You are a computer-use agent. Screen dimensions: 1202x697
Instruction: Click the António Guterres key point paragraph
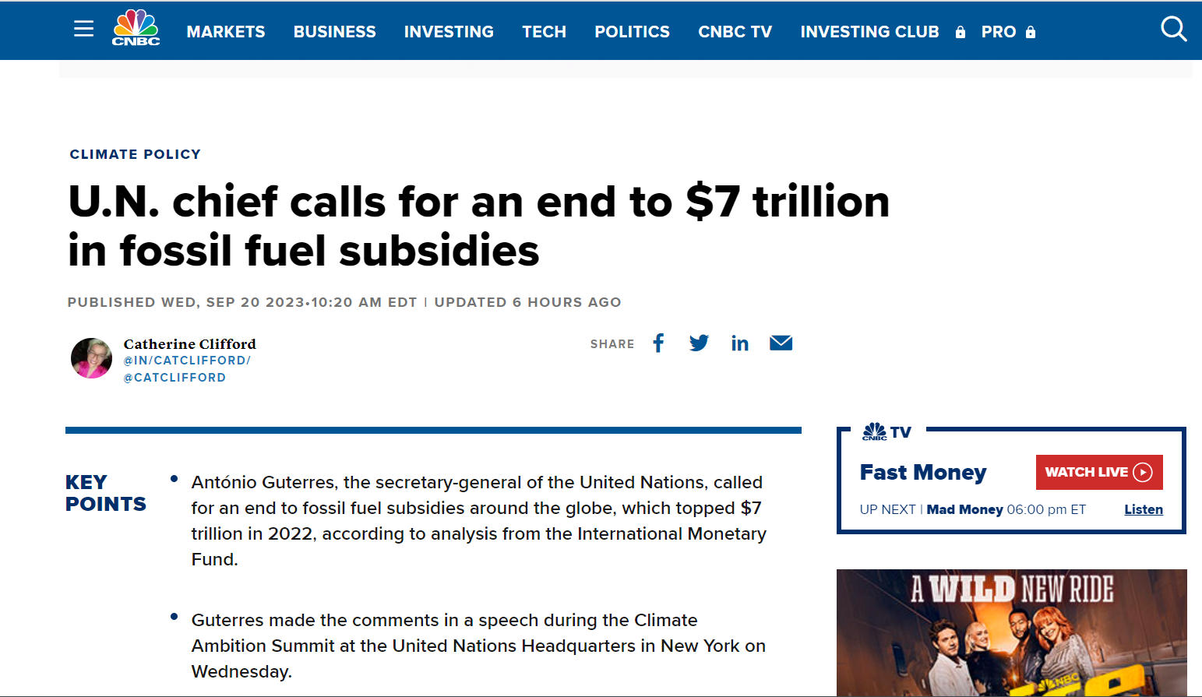(x=478, y=520)
